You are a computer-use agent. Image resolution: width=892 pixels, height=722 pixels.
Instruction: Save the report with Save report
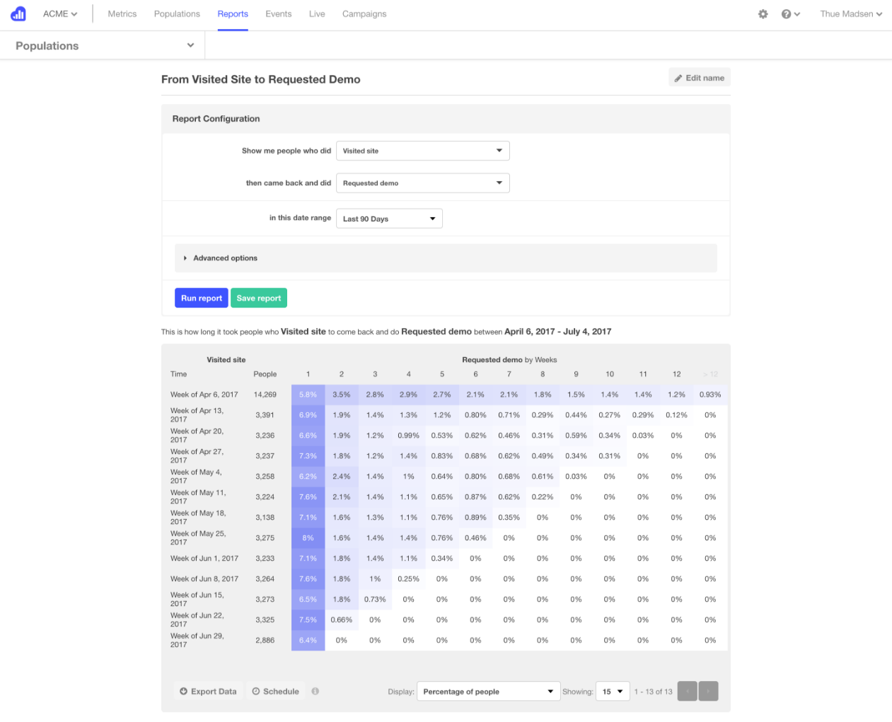pyautogui.click(x=258, y=298)
